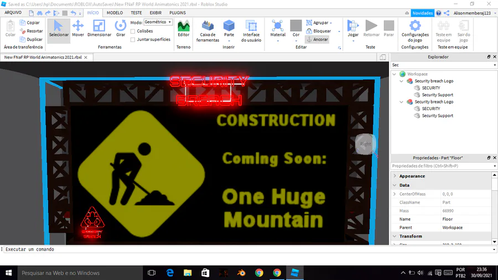Collapse the Appearance properties section
498x280 pixels.
click(x=395, y=176)
